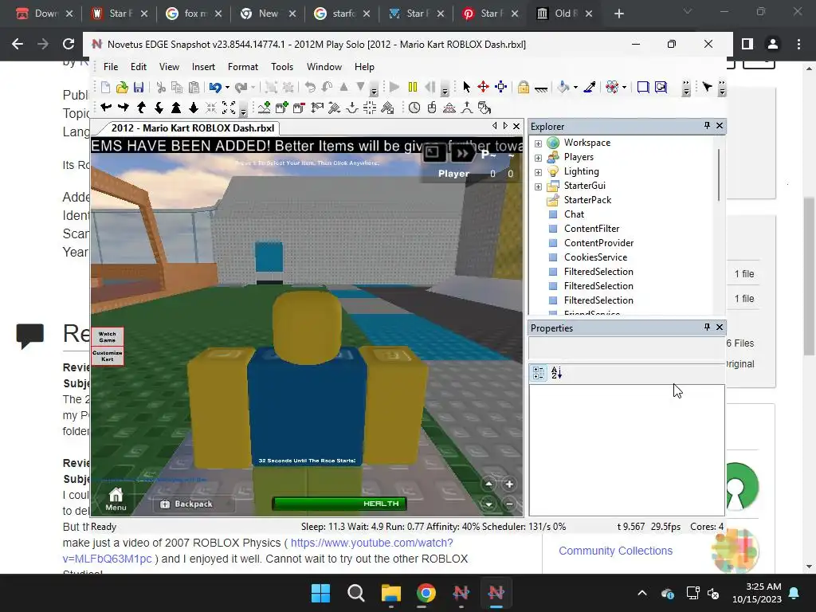
Task: Open the Community Collections link
Action: pyautogui.click(x=615, y=551)
